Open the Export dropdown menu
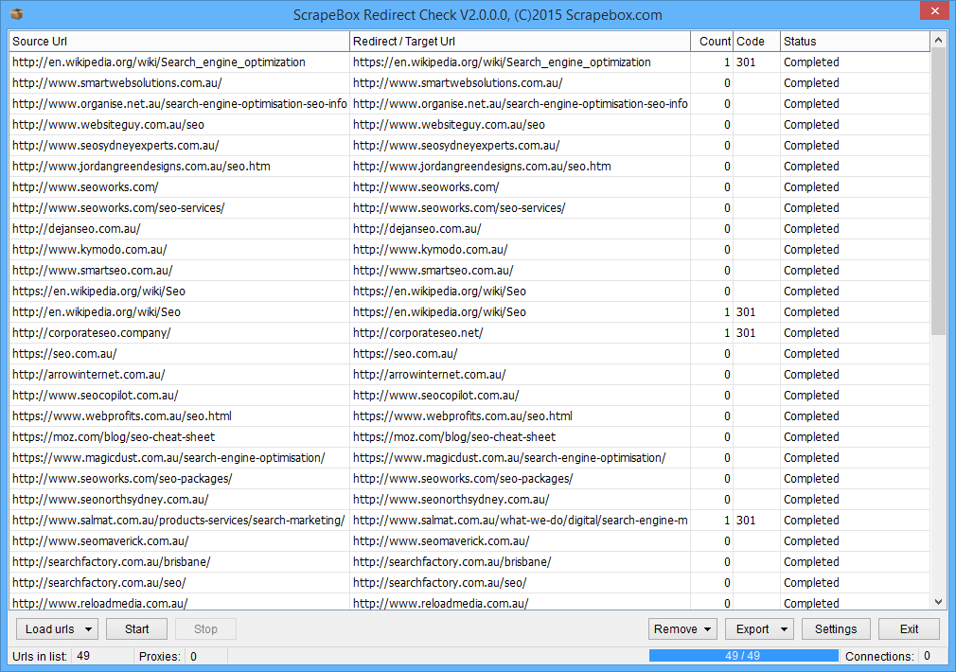 [x=759, y=629]
